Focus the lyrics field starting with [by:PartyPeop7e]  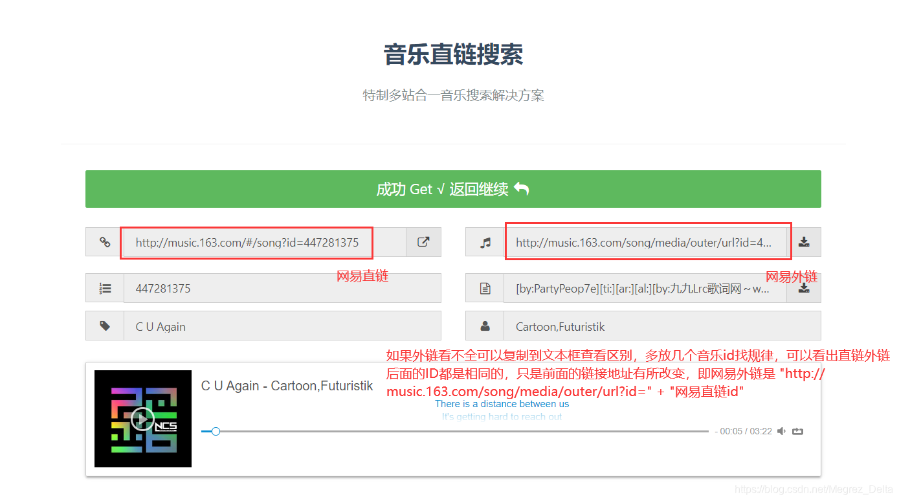click(x=645, y=289)
